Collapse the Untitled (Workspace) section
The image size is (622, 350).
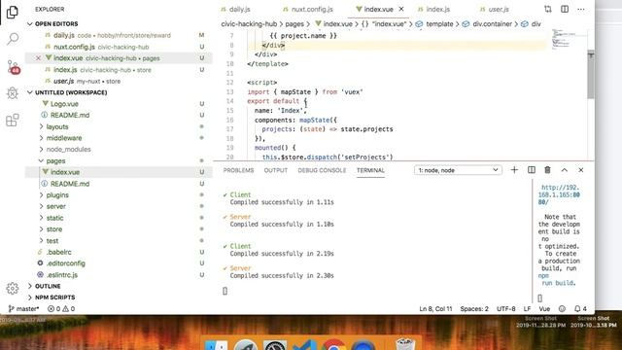coord(30,92)
